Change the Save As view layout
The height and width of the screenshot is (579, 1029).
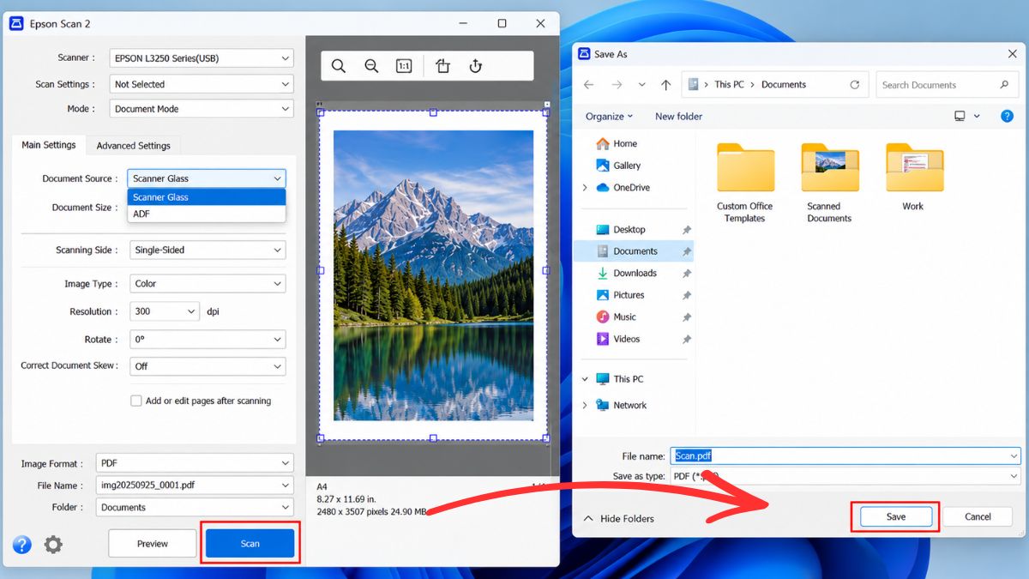pyautogui.click(x=966, y=116)
